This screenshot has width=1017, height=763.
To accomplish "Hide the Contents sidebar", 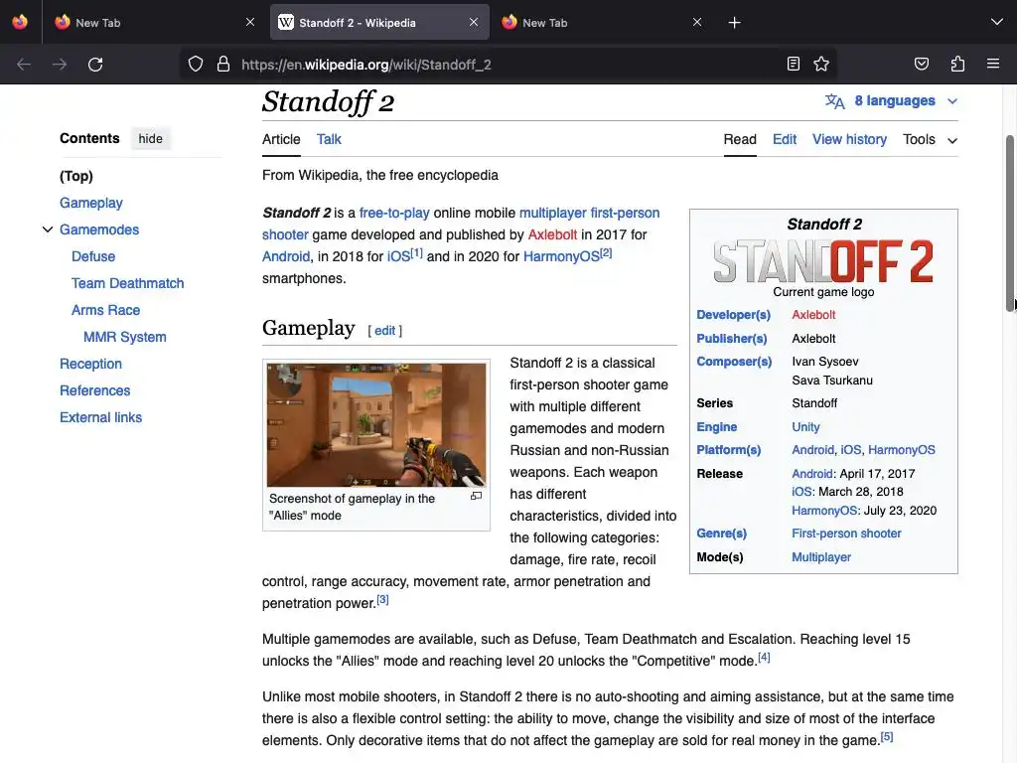I will tap(151, 139).
